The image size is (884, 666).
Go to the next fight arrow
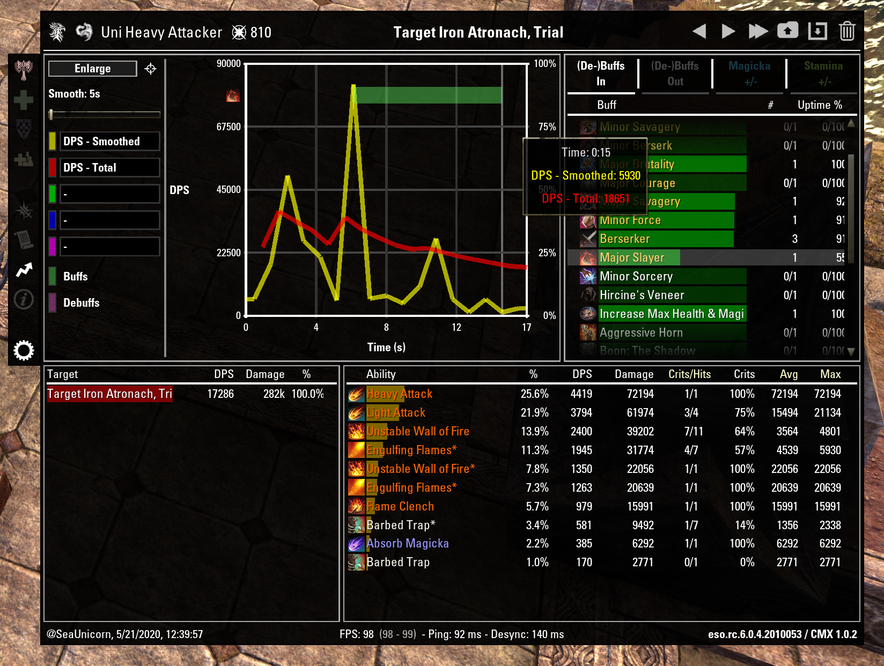click(728, 31)
